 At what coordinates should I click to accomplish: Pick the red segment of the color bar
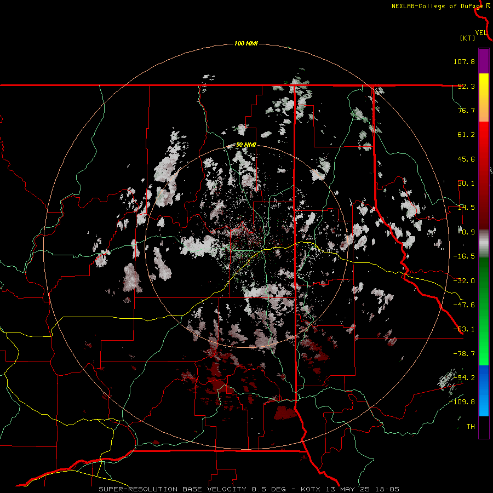[484, 175]
